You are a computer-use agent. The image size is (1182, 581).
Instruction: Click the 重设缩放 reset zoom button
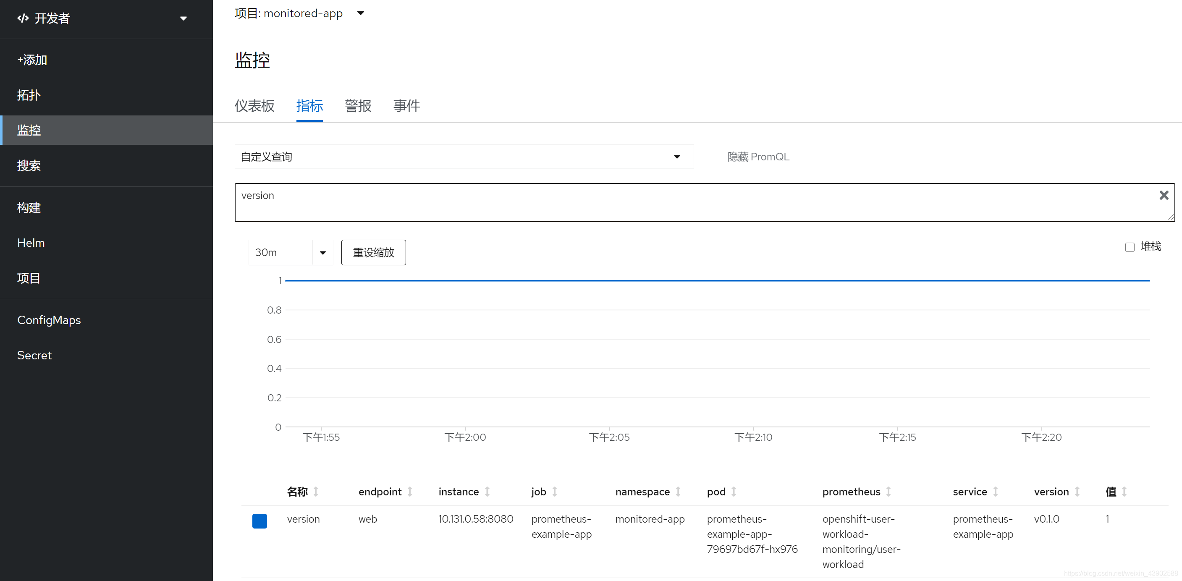click(374, 252)
